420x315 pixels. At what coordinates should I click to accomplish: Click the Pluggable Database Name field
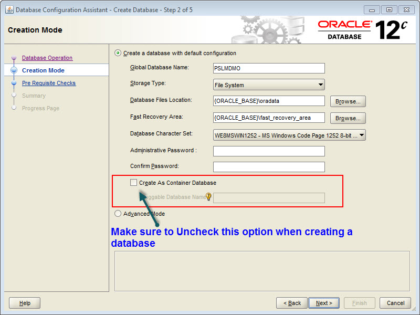point(269,198)
